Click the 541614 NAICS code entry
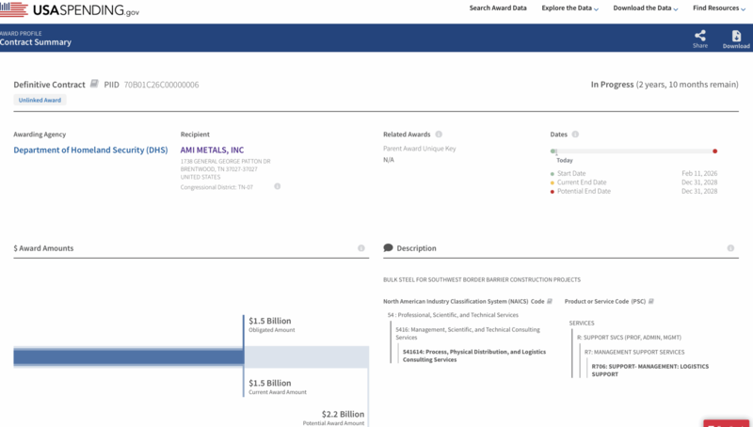The height and width of the screenshot is (427, 753). (474, 356)
